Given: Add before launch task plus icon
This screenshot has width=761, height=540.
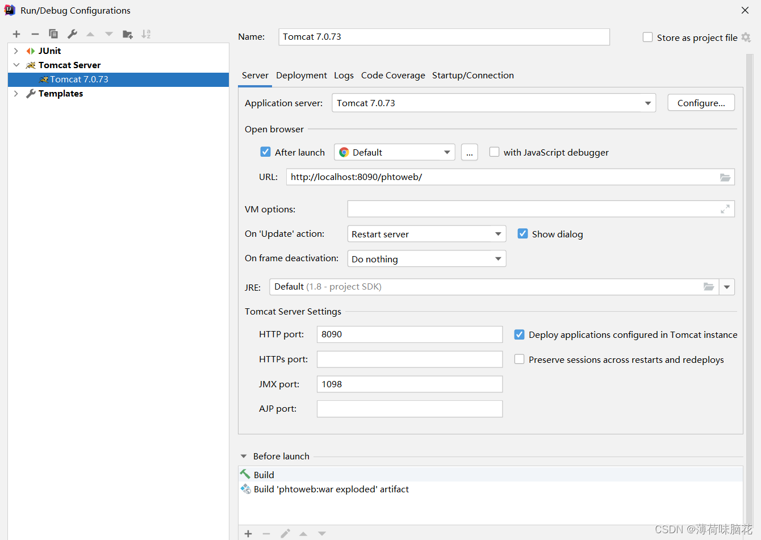Looking at the screenshot, I should click(x=248, y=533).
